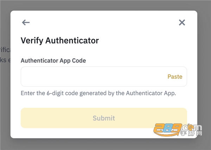Click the Verify Authenticator heading
This screenshot has height=150, width=211.
pos(60,41)
